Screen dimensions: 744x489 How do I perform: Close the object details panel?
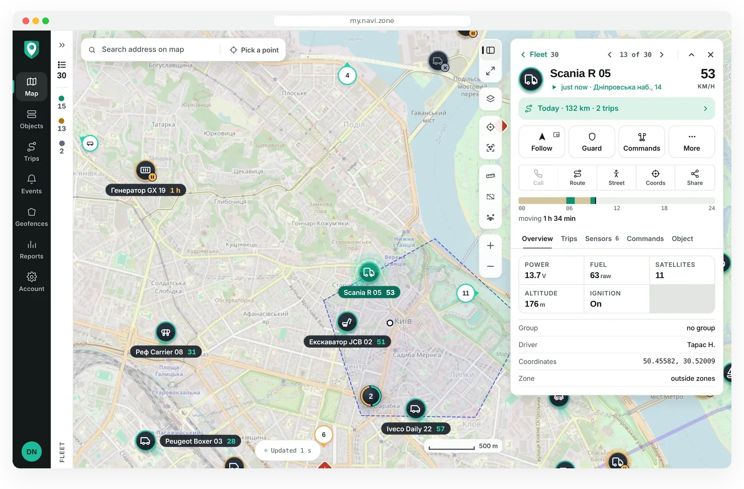point(710,54)
